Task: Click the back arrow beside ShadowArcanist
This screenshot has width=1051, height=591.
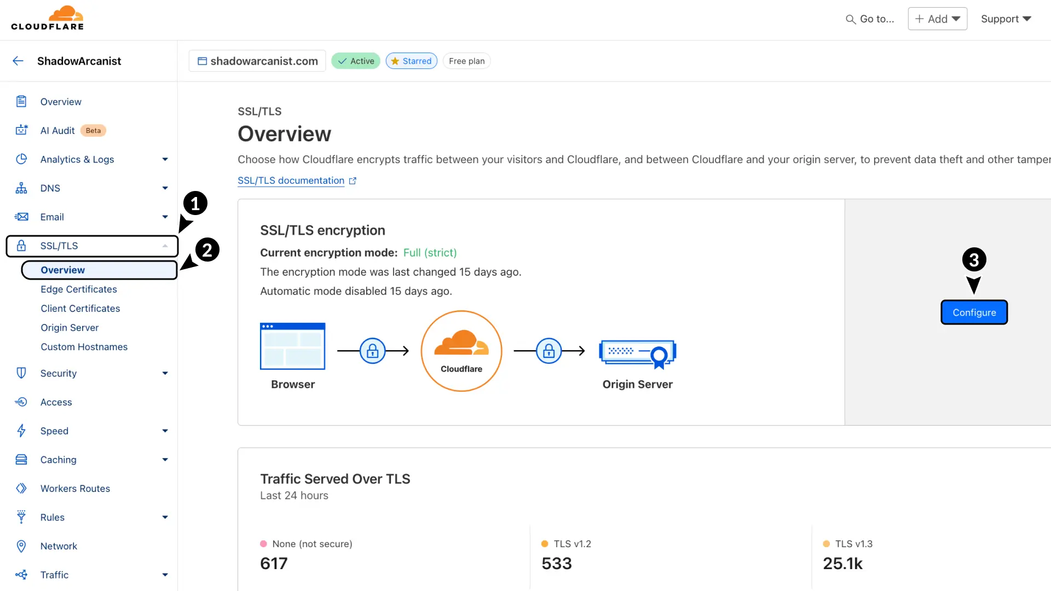Action: pyautogui.click(x=18, y=61)
